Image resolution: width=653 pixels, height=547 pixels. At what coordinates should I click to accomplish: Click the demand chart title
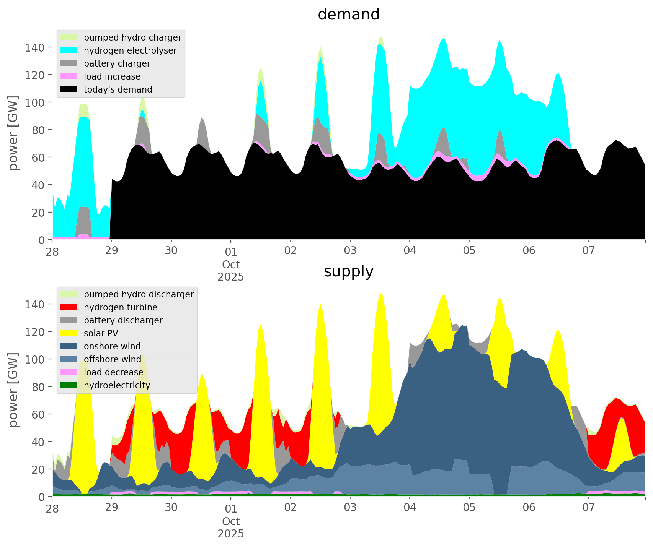pos(348,15)
